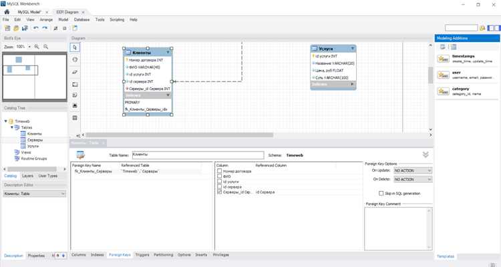Click the New Model toolbar icon

point(7,28)
